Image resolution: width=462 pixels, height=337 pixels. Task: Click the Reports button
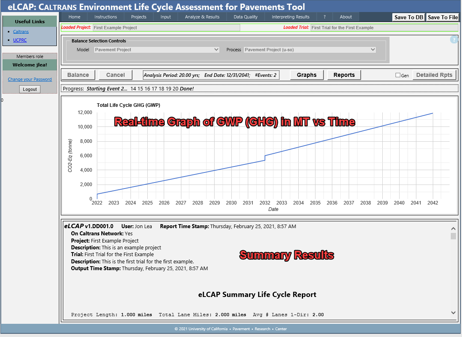click(x=344, y=75)
